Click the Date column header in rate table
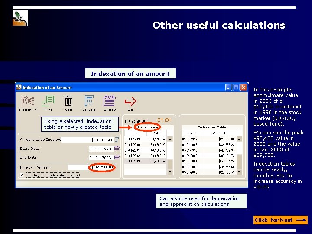Viewport: 312px width, 234px height. click(x=136, y=133)
